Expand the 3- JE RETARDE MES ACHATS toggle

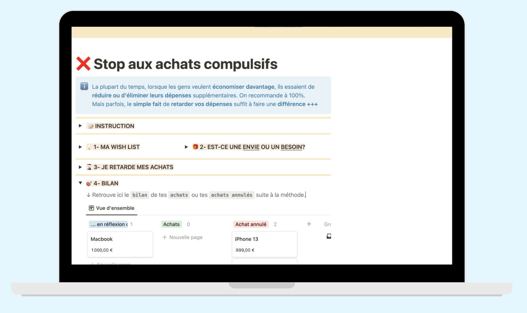[x=80, y=167]
